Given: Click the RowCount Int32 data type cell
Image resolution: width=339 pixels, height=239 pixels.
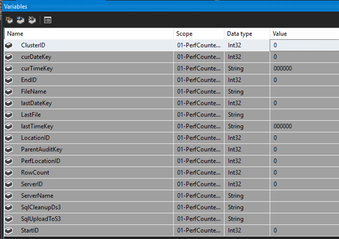Looking at the screenshot, I should 247,173.
